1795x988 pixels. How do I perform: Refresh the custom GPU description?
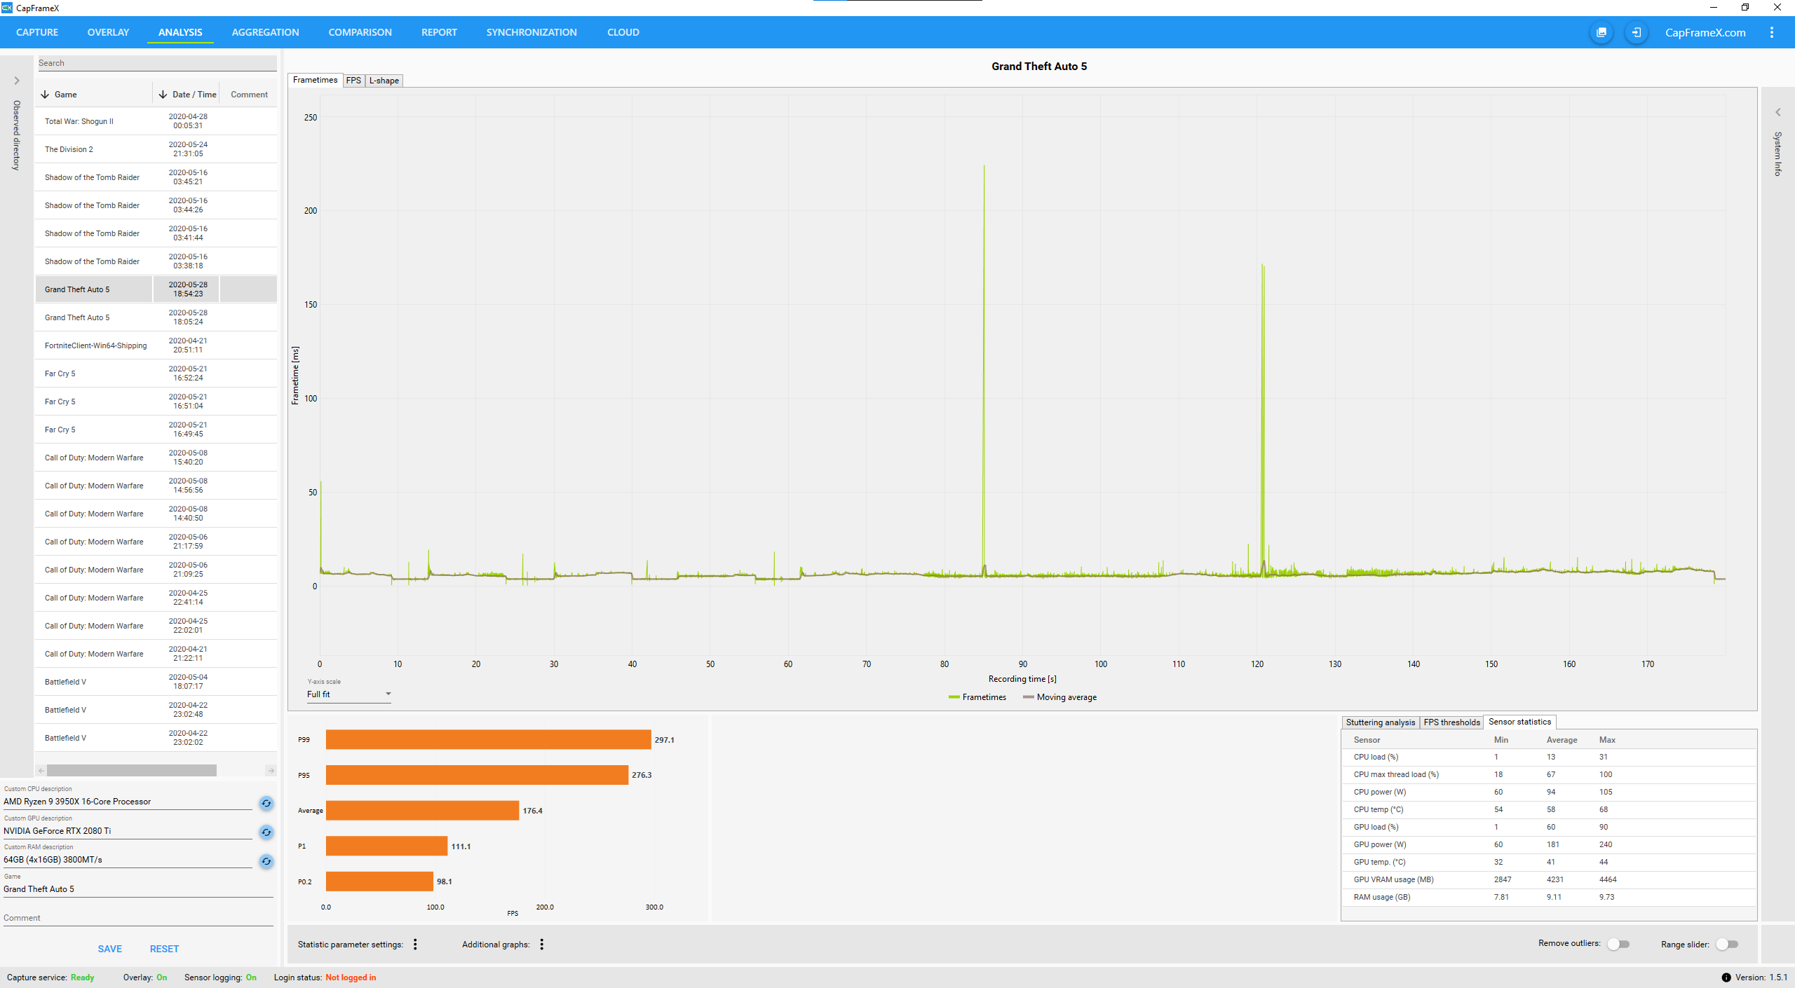266,832
